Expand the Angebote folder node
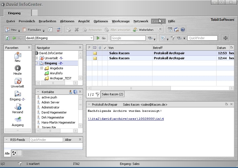Viewport: 238px width, 168px height. pos(42,68)
